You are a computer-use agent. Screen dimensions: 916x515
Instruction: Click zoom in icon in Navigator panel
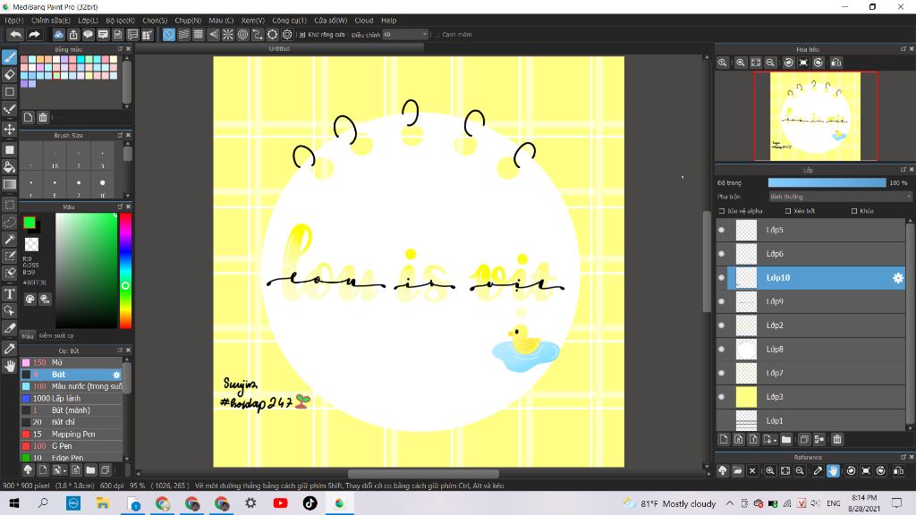741,63
